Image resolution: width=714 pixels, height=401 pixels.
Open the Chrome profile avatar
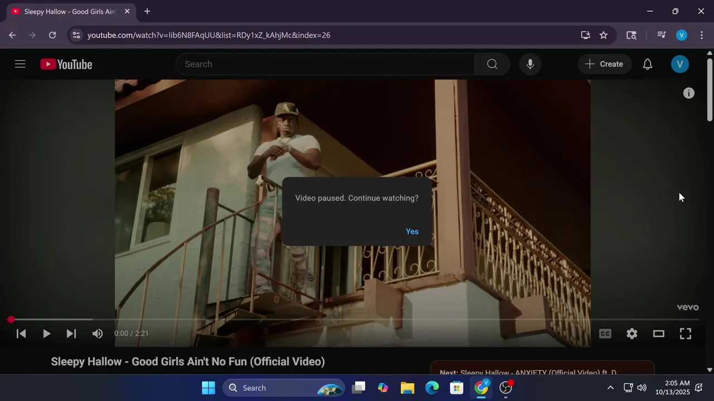tap(682, 35)
